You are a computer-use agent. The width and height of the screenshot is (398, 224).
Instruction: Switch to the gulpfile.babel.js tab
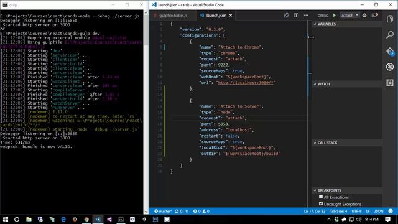173,16
